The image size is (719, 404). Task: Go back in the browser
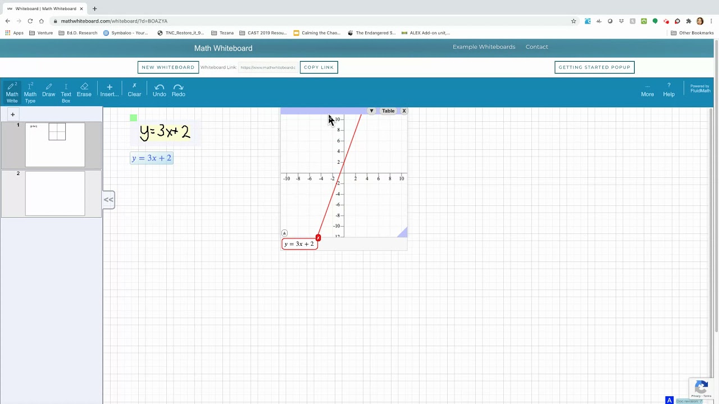point(7,21)
